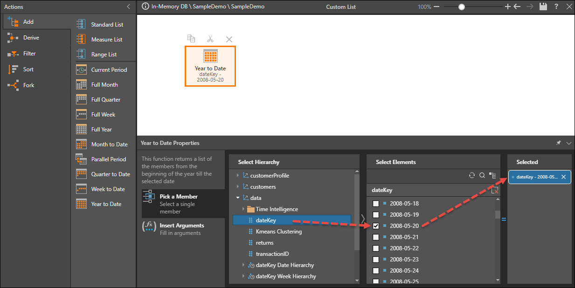
Task: Save the custom list
Action: (543, 7)
